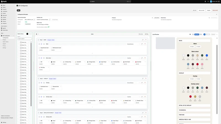
Task: Select the blue Hyper Royal swatch in the preview
Action: click(x=207, y=55)
